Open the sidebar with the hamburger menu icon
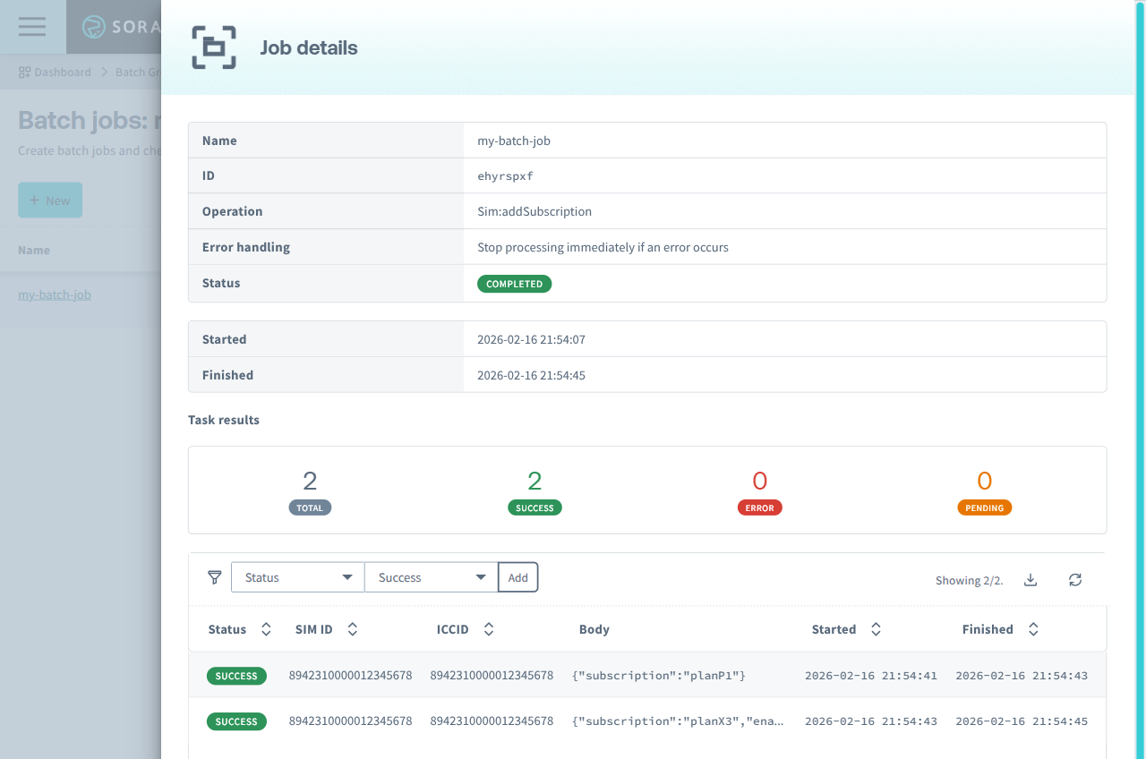This screenshot has width=1146, height=759. pos(32,26)
